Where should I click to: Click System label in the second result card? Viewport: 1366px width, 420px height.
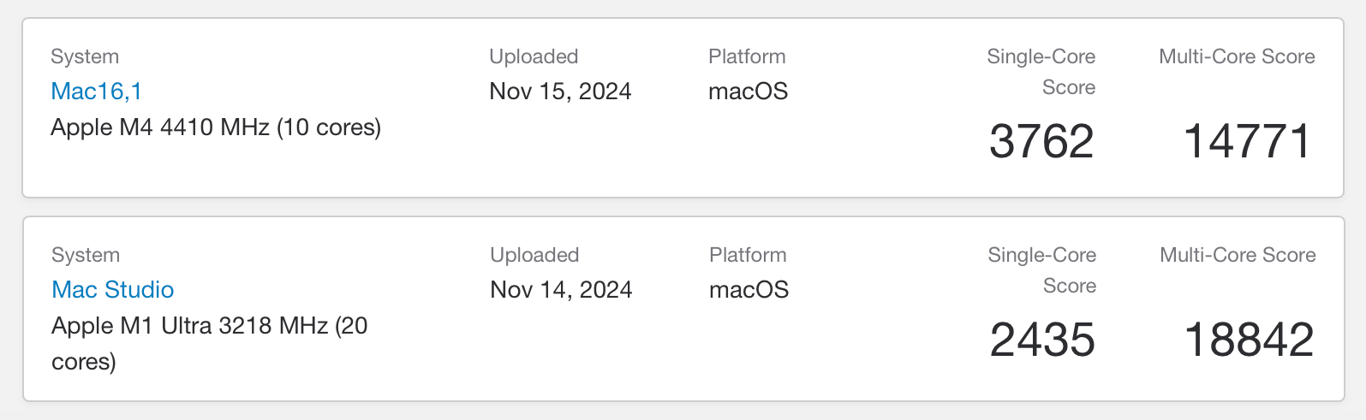click(x=86, y=255)
